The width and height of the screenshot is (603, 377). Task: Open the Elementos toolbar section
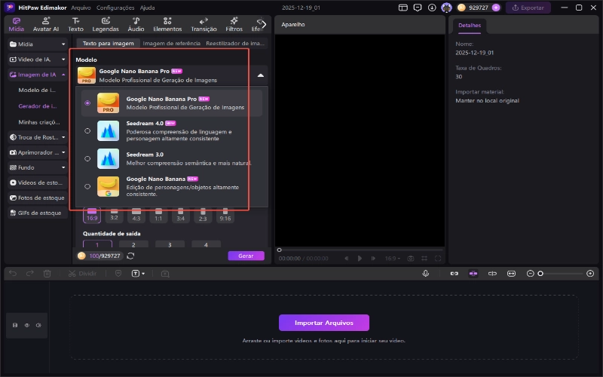[167, 24]
